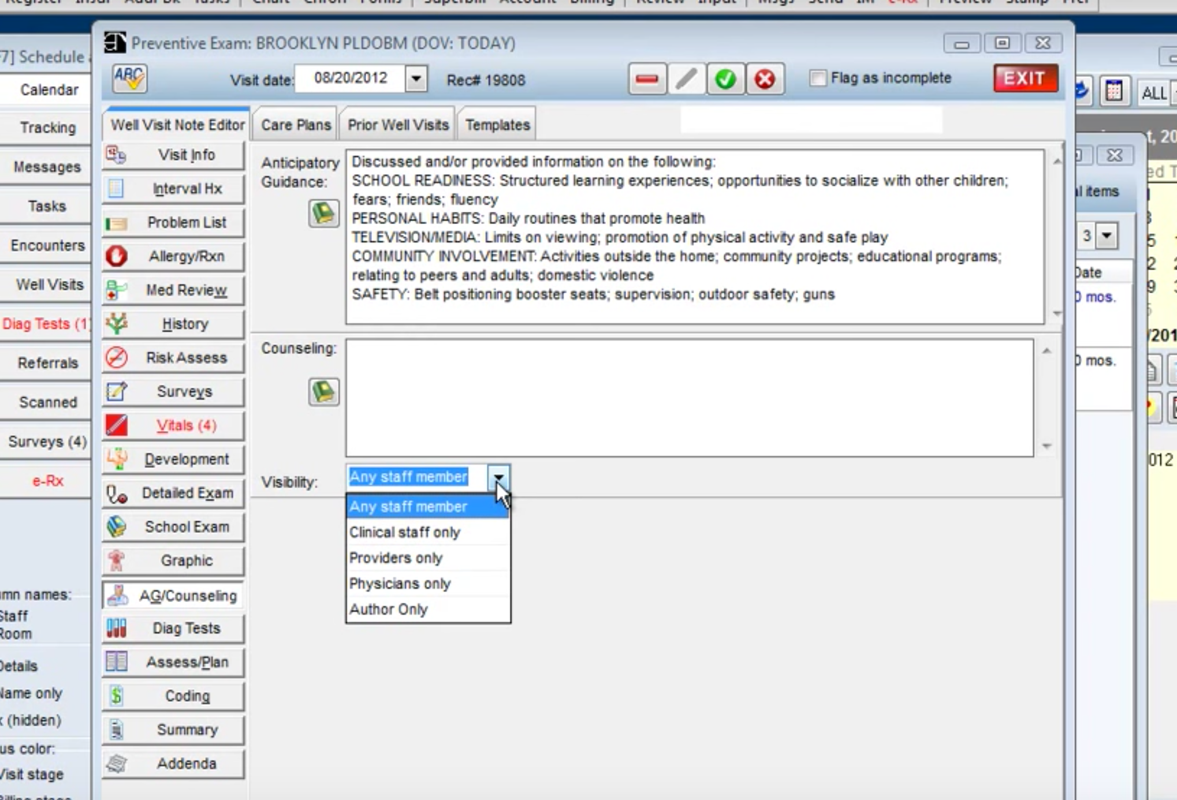This screenshot has height=800, width=1177.
Task: Click the red X cancel icon
Action: tap(764, 78)
